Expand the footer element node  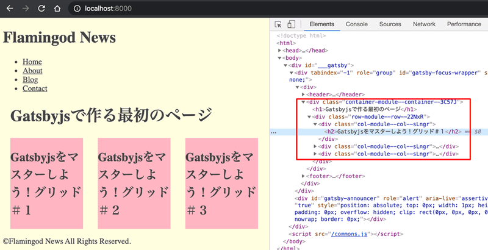pos(303,176)
